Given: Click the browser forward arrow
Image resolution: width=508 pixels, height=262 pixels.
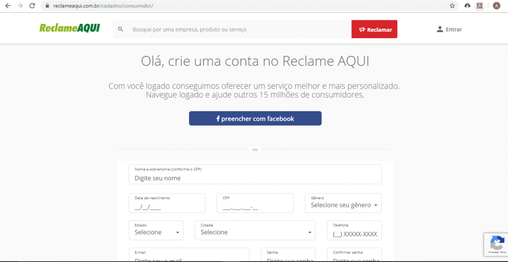Looking at the screenshot, I should [20, 6].
